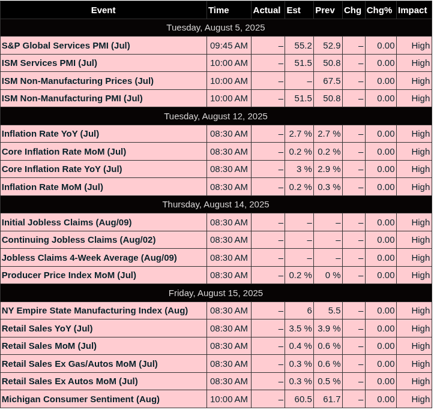Screen dimensions: 437x410
Task: Click Retail Sales YoY (Jul) event
Action: coord(103,328)
